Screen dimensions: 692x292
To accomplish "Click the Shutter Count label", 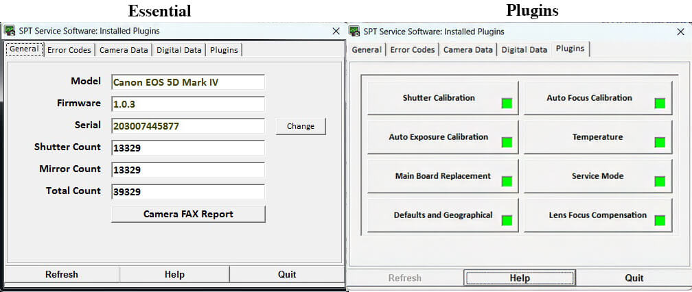I will point(67,147).
